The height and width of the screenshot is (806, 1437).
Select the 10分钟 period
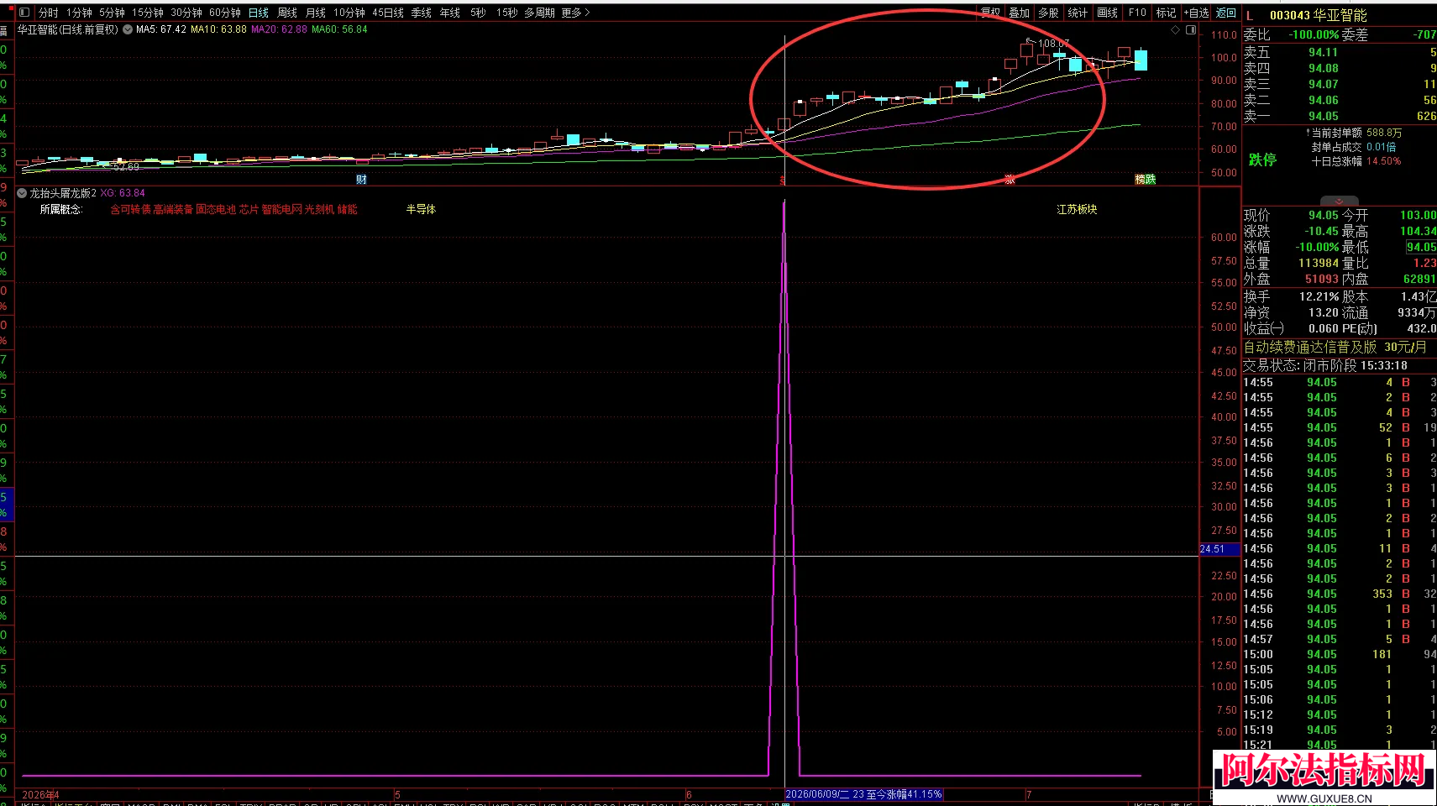click(x=349, y=13)
